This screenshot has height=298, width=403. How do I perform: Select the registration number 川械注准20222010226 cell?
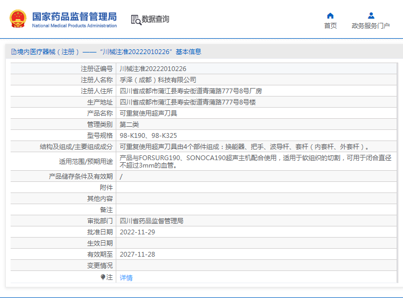coord(153,69)
